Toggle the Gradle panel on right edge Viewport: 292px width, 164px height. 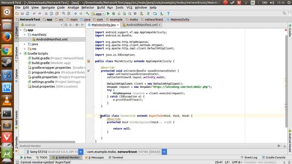(x=290, y=31)
